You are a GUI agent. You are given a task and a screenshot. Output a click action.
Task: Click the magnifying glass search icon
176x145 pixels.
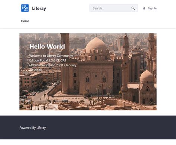coord(133,8)
